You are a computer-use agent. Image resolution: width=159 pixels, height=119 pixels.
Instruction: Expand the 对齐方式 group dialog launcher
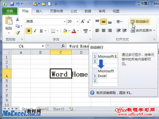154,39
